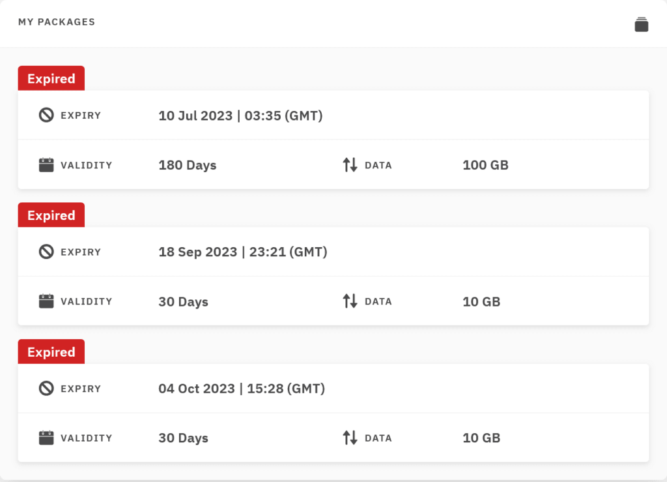Click the MY PACKAGES heading

tap(57, 22)
